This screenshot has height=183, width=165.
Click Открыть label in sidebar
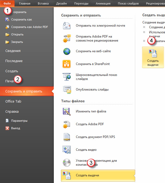coord(17,34)
